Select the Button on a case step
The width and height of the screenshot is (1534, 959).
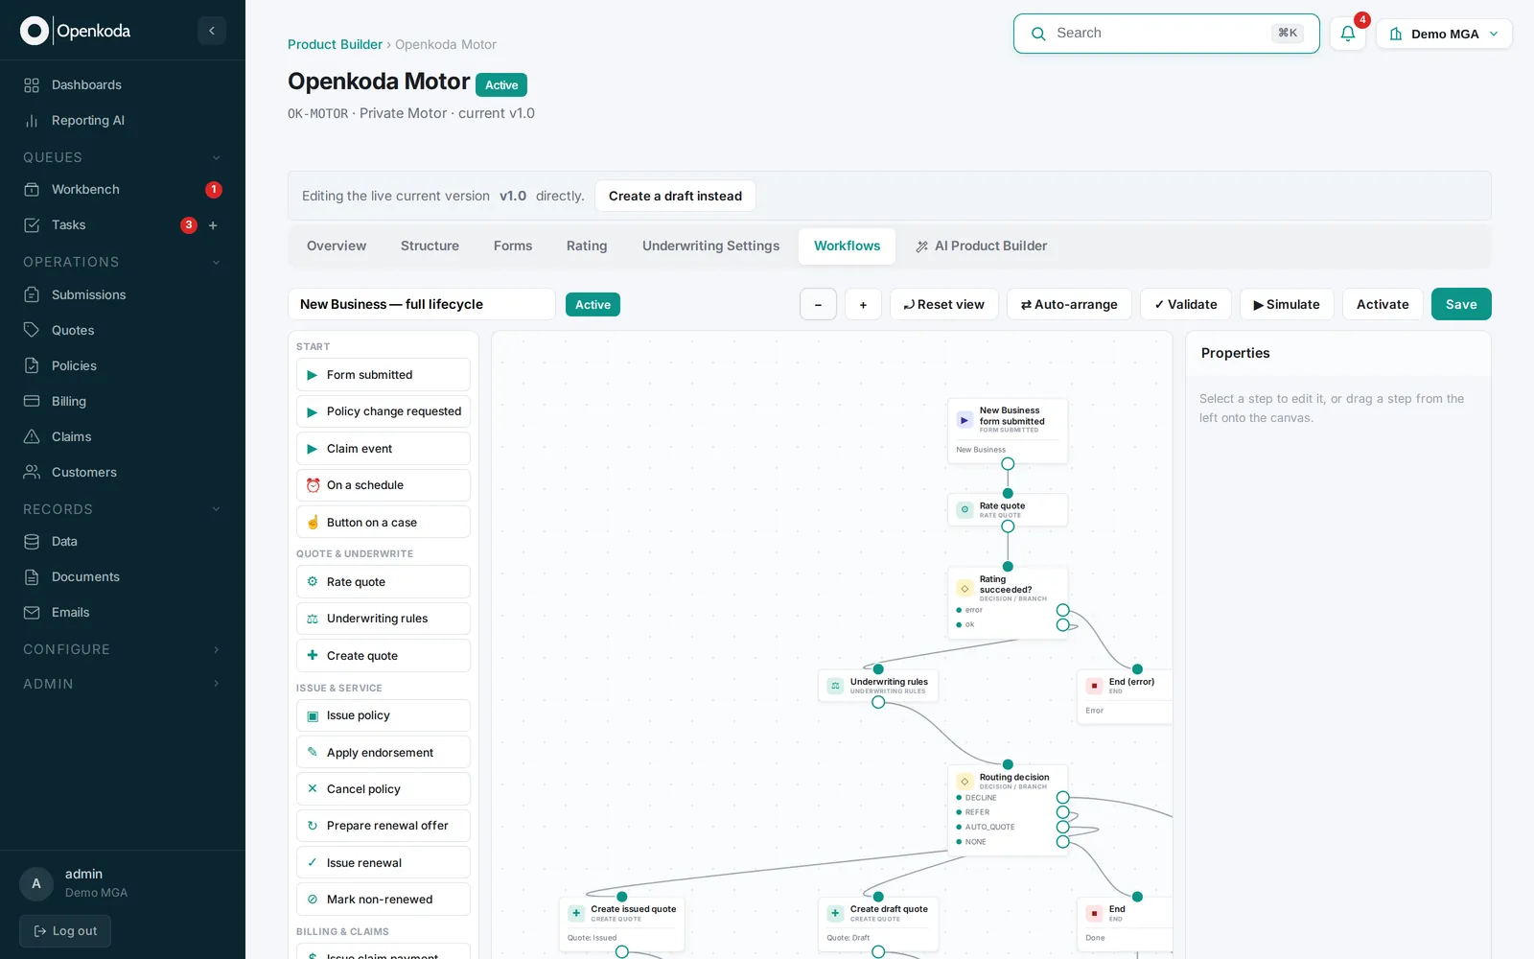click(x=383, y=523)
